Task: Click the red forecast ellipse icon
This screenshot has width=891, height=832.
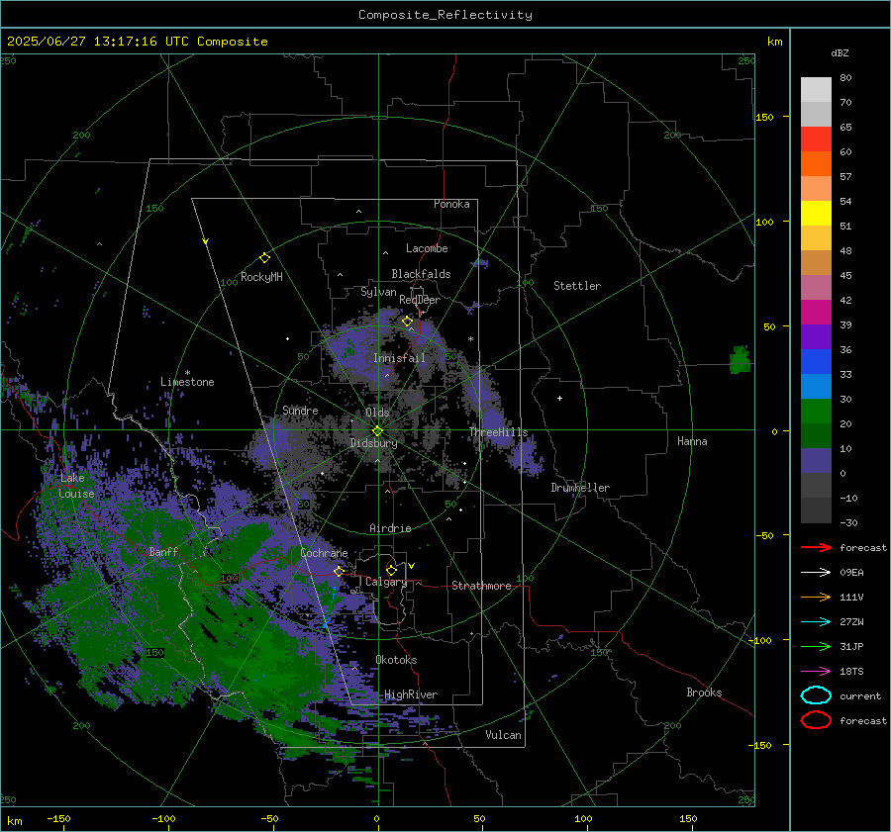Action: (816, 720)
